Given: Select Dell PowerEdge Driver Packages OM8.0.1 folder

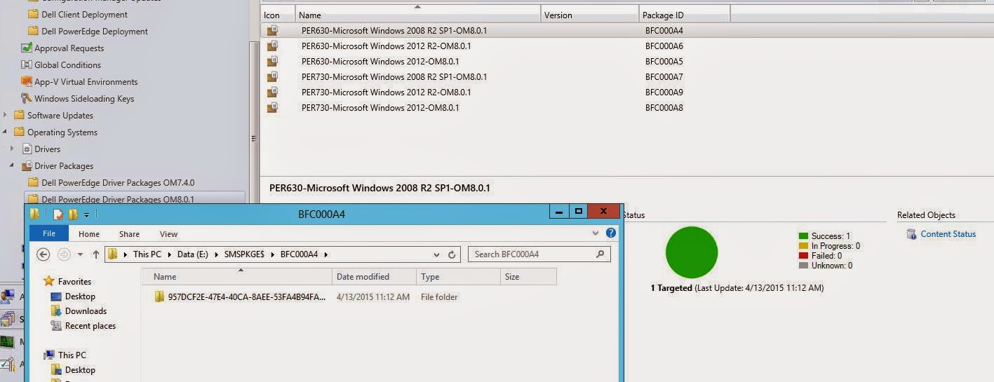Looking at the screenshot, I should (118, 199).
